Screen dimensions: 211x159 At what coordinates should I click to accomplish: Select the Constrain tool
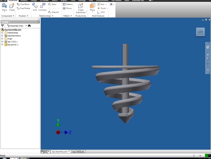[x=43, y=6]
